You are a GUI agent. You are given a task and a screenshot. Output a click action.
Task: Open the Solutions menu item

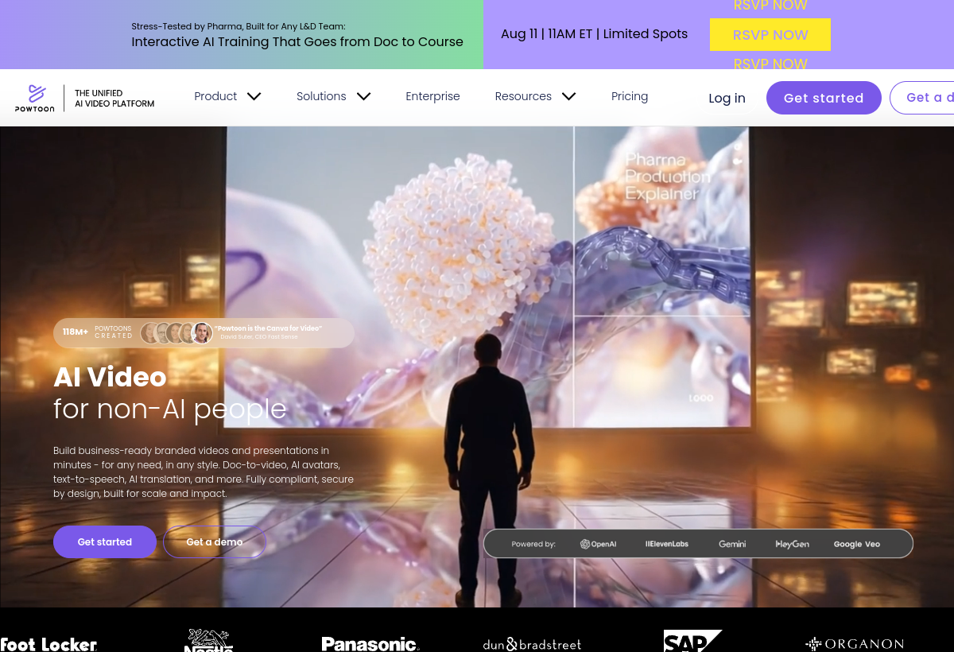[x=321, y=96]
